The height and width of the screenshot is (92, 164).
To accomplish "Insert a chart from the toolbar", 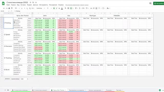I will [96, 8].
